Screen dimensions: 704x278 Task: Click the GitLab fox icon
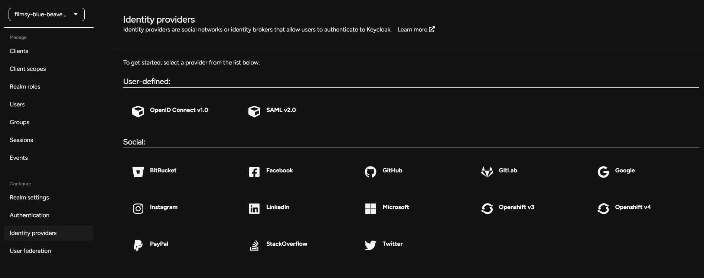(x=487, y=172)
